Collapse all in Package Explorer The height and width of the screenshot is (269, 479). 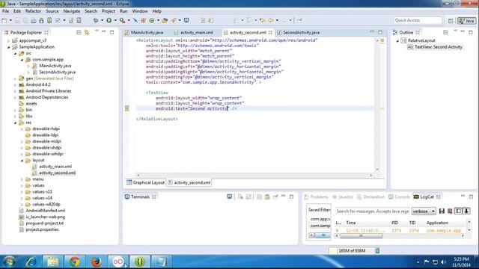coord(79,32)
